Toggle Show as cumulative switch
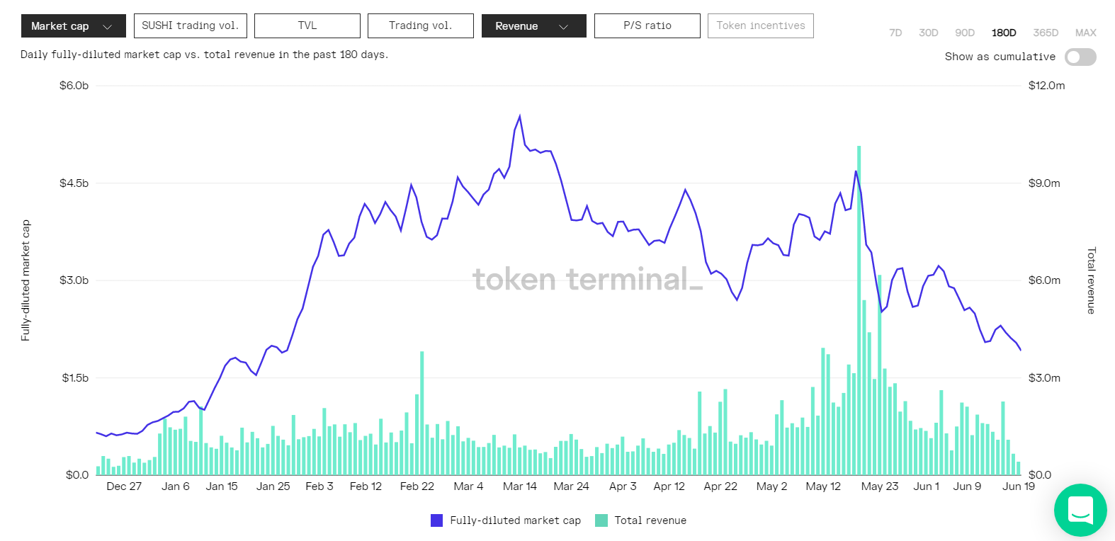Viewport: 1115px width, 541px height. [x=1080, y=57]
